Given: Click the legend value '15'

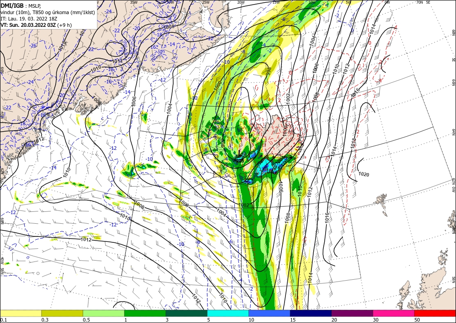Looking at the screenshot, I should coord(293,320).
